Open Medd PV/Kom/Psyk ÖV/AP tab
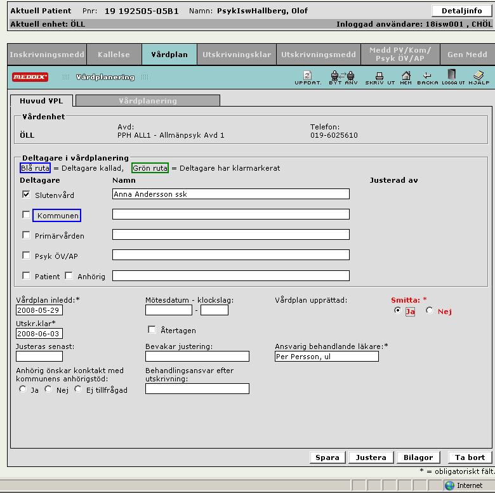Screen dimensions: 495x493 [400, 55]
